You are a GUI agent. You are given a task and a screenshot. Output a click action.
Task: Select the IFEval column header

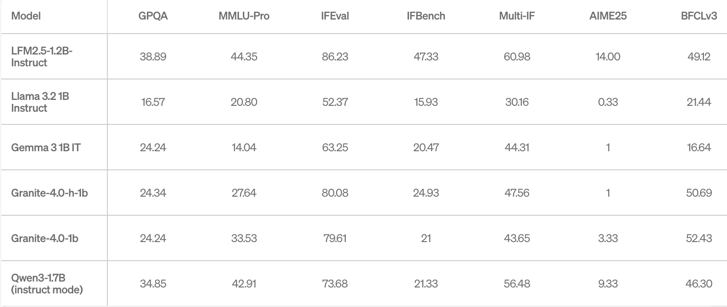point(335,16)
